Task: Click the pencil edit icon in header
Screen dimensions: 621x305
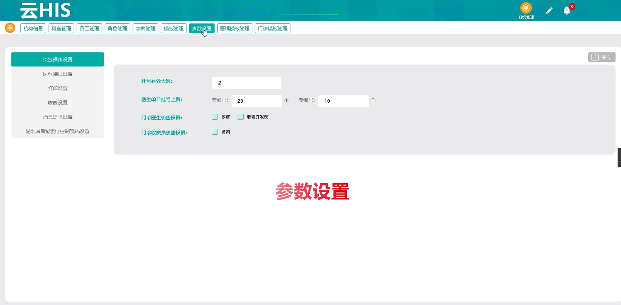Action: [549, 11]
